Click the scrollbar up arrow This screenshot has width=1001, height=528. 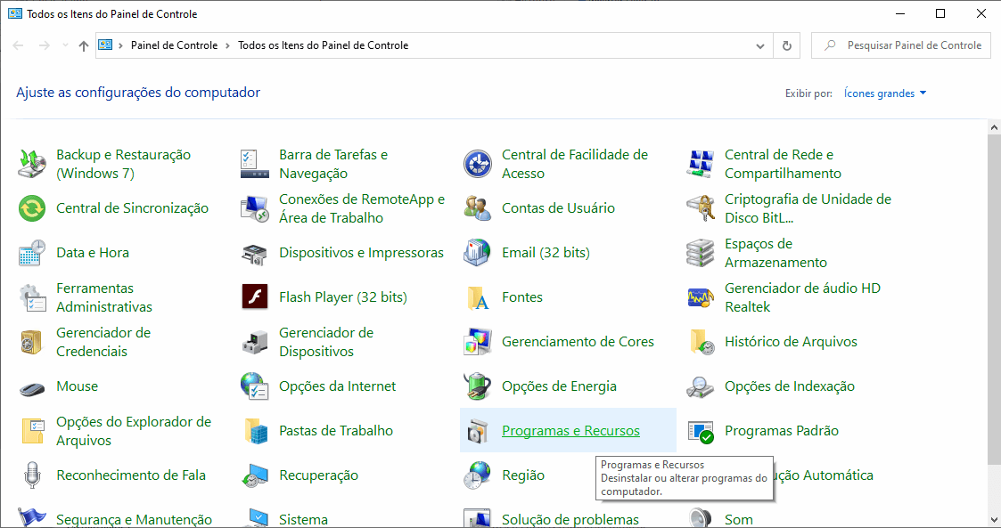click(994, 127)
